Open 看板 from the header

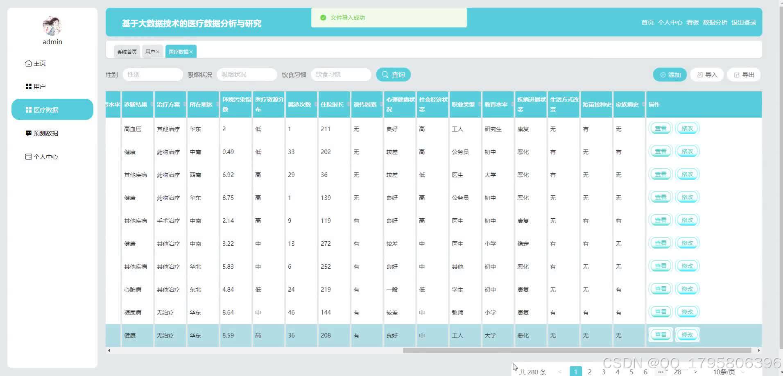(692, 22)
